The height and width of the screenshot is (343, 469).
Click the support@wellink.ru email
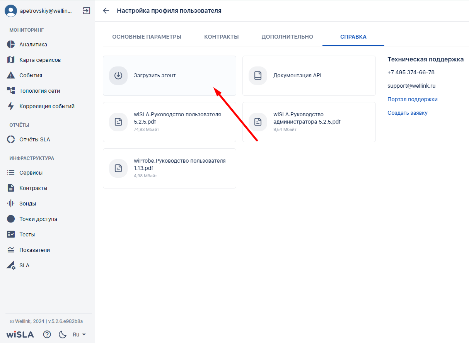point(411,86)
